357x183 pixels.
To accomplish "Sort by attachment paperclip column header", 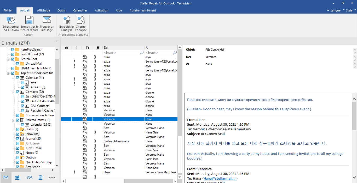I will pyautogui.click(x=98, y=48).
